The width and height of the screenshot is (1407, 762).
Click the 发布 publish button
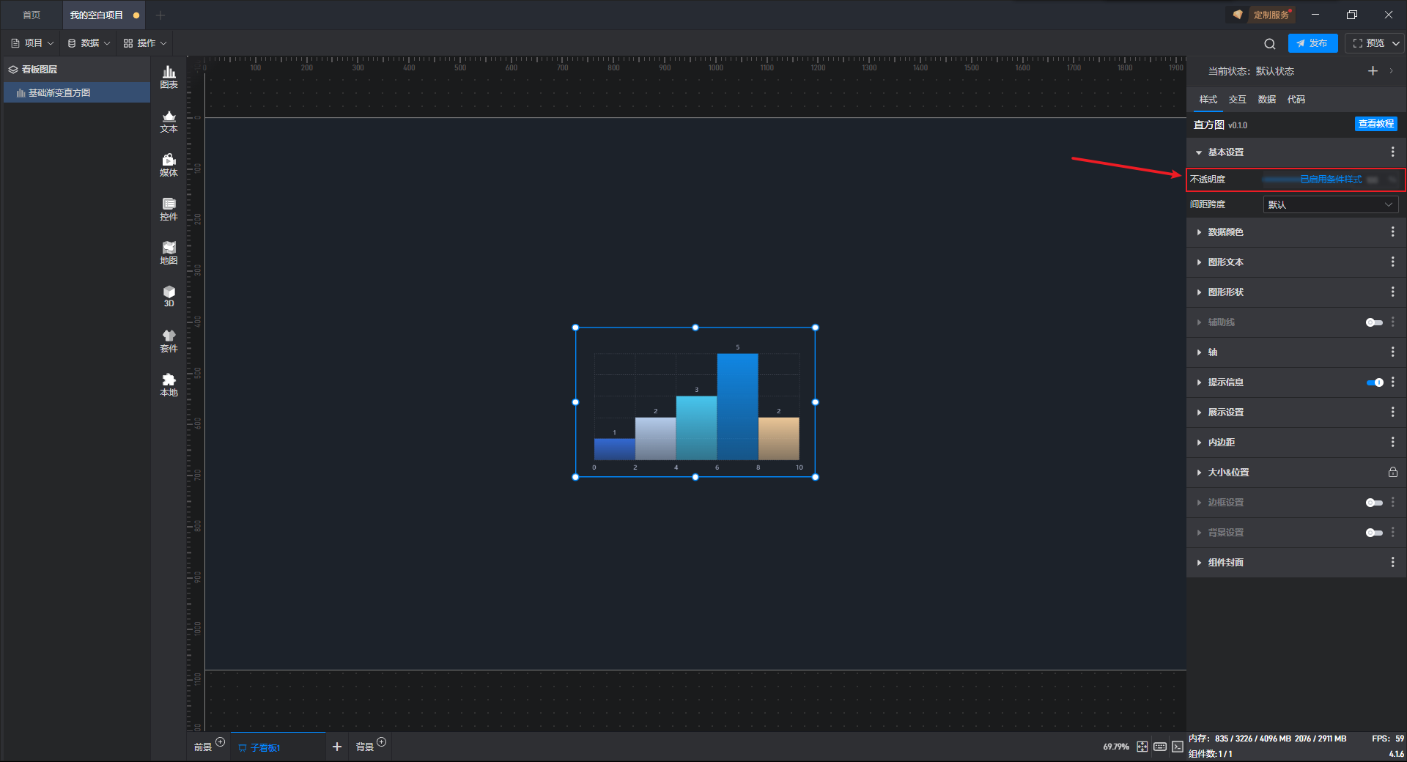pyautogui.click(x=1312, y=43)
